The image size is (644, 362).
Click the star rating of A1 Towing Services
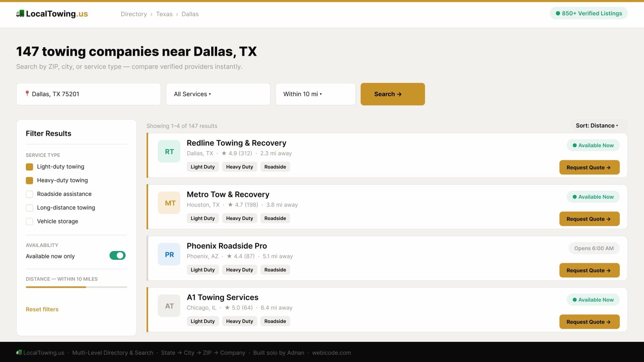pyautogui.click(x=238, y=308)
